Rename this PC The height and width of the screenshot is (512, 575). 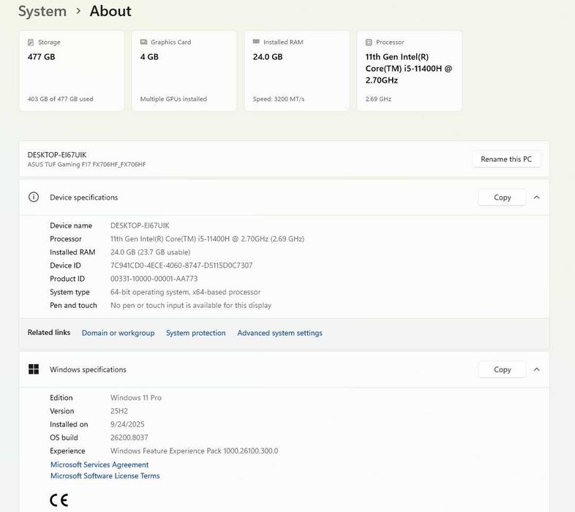point(506,159)
